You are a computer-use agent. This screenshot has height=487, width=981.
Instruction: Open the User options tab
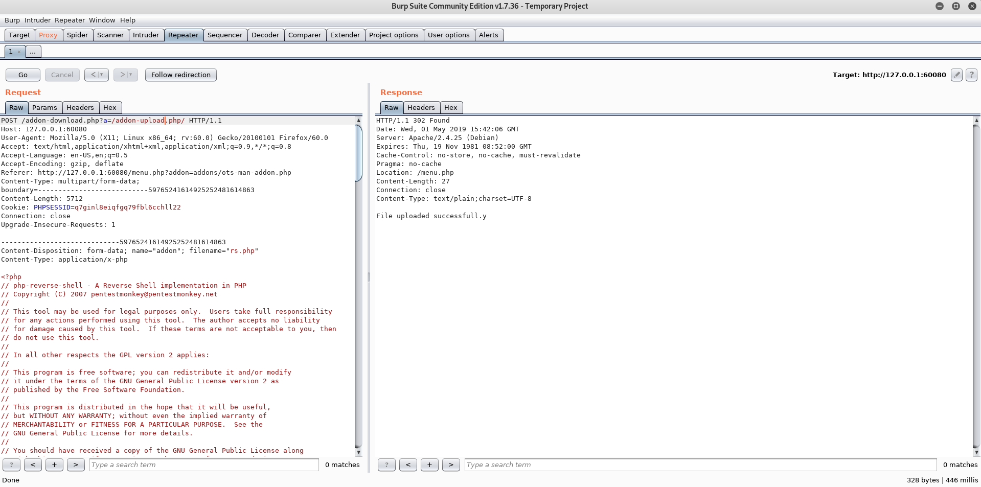pos(448,35)
